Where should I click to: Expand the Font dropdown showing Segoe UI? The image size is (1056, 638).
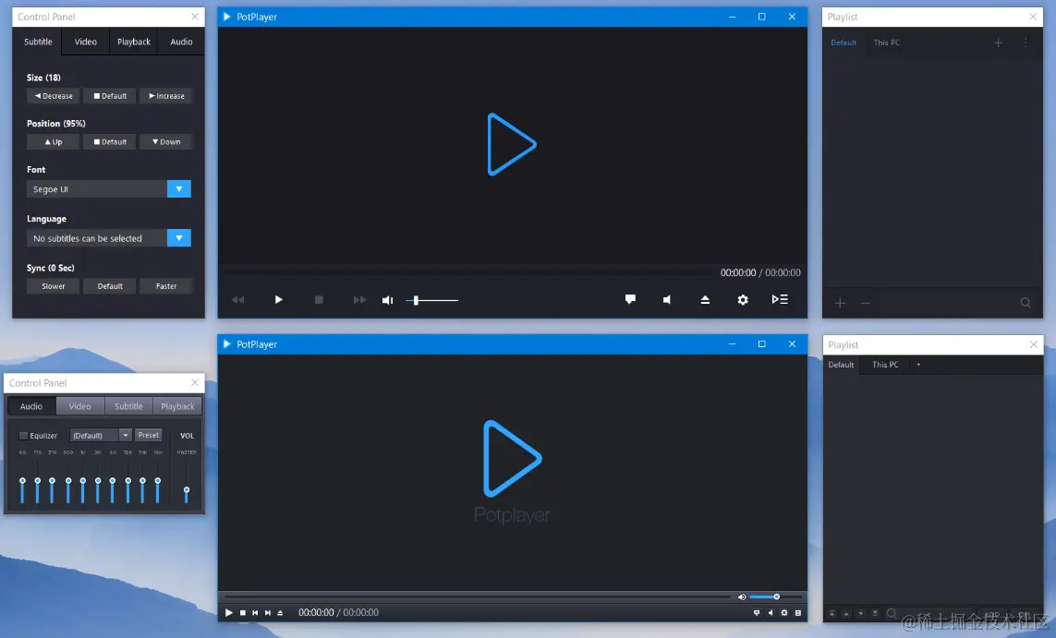[x=179, y=189]
